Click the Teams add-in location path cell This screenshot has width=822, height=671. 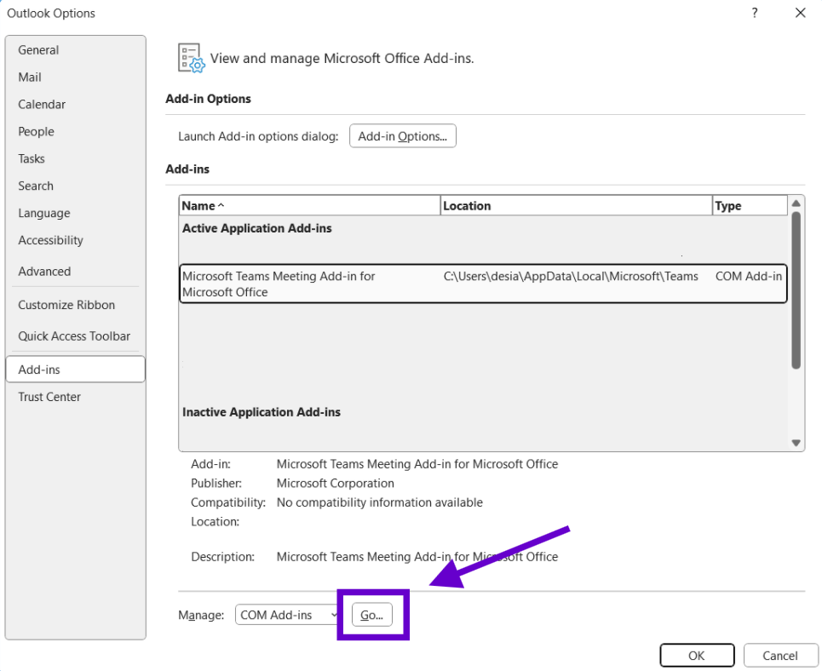point(571,276)
